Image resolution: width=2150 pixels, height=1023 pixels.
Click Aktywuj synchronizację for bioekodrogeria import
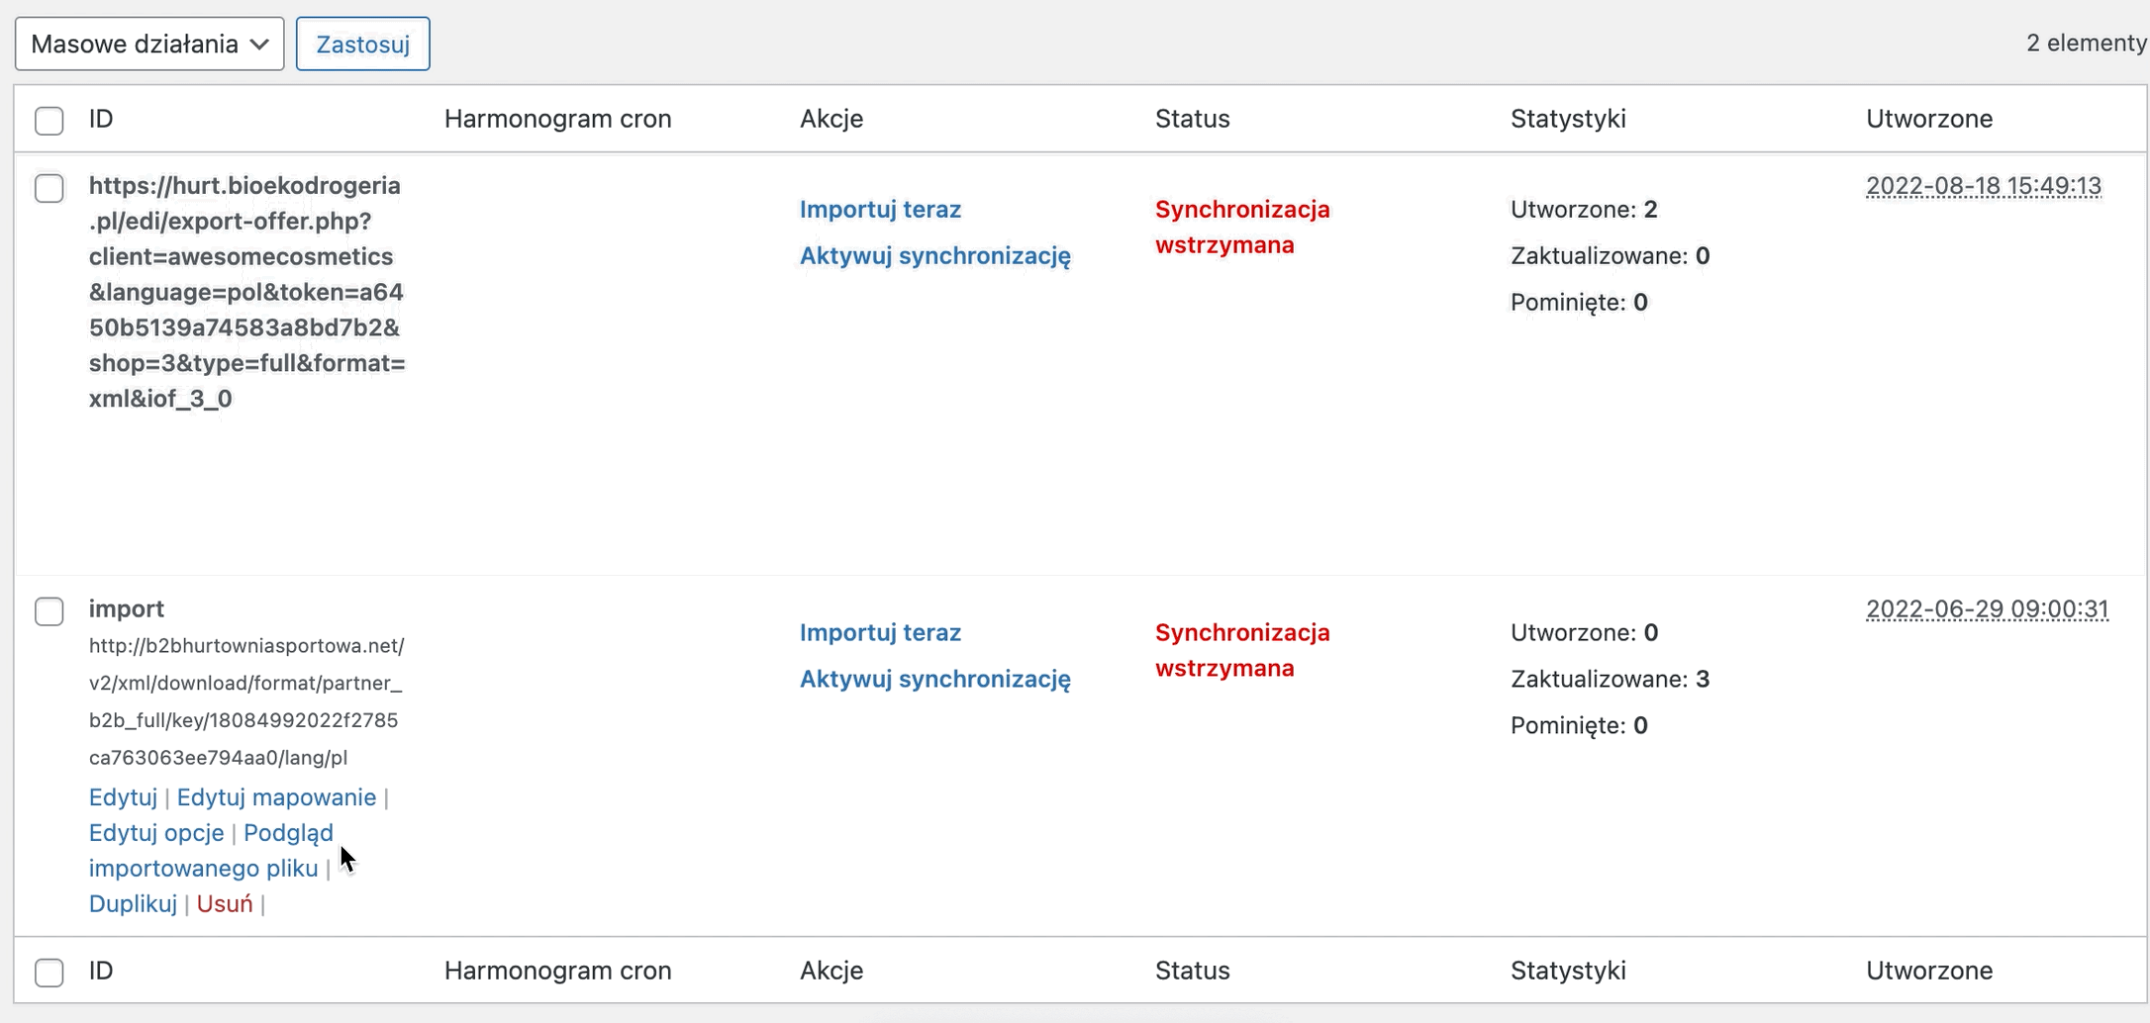[x=935, y=255]
